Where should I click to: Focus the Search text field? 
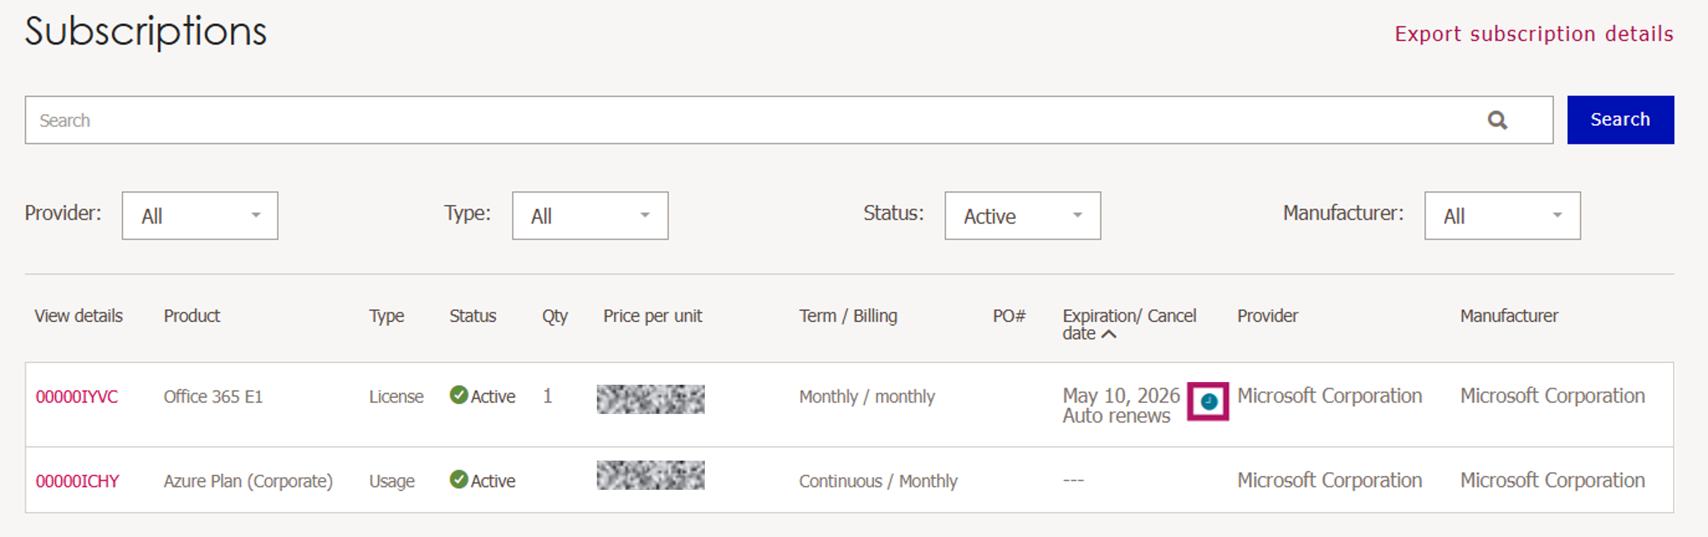coord(729,120)
